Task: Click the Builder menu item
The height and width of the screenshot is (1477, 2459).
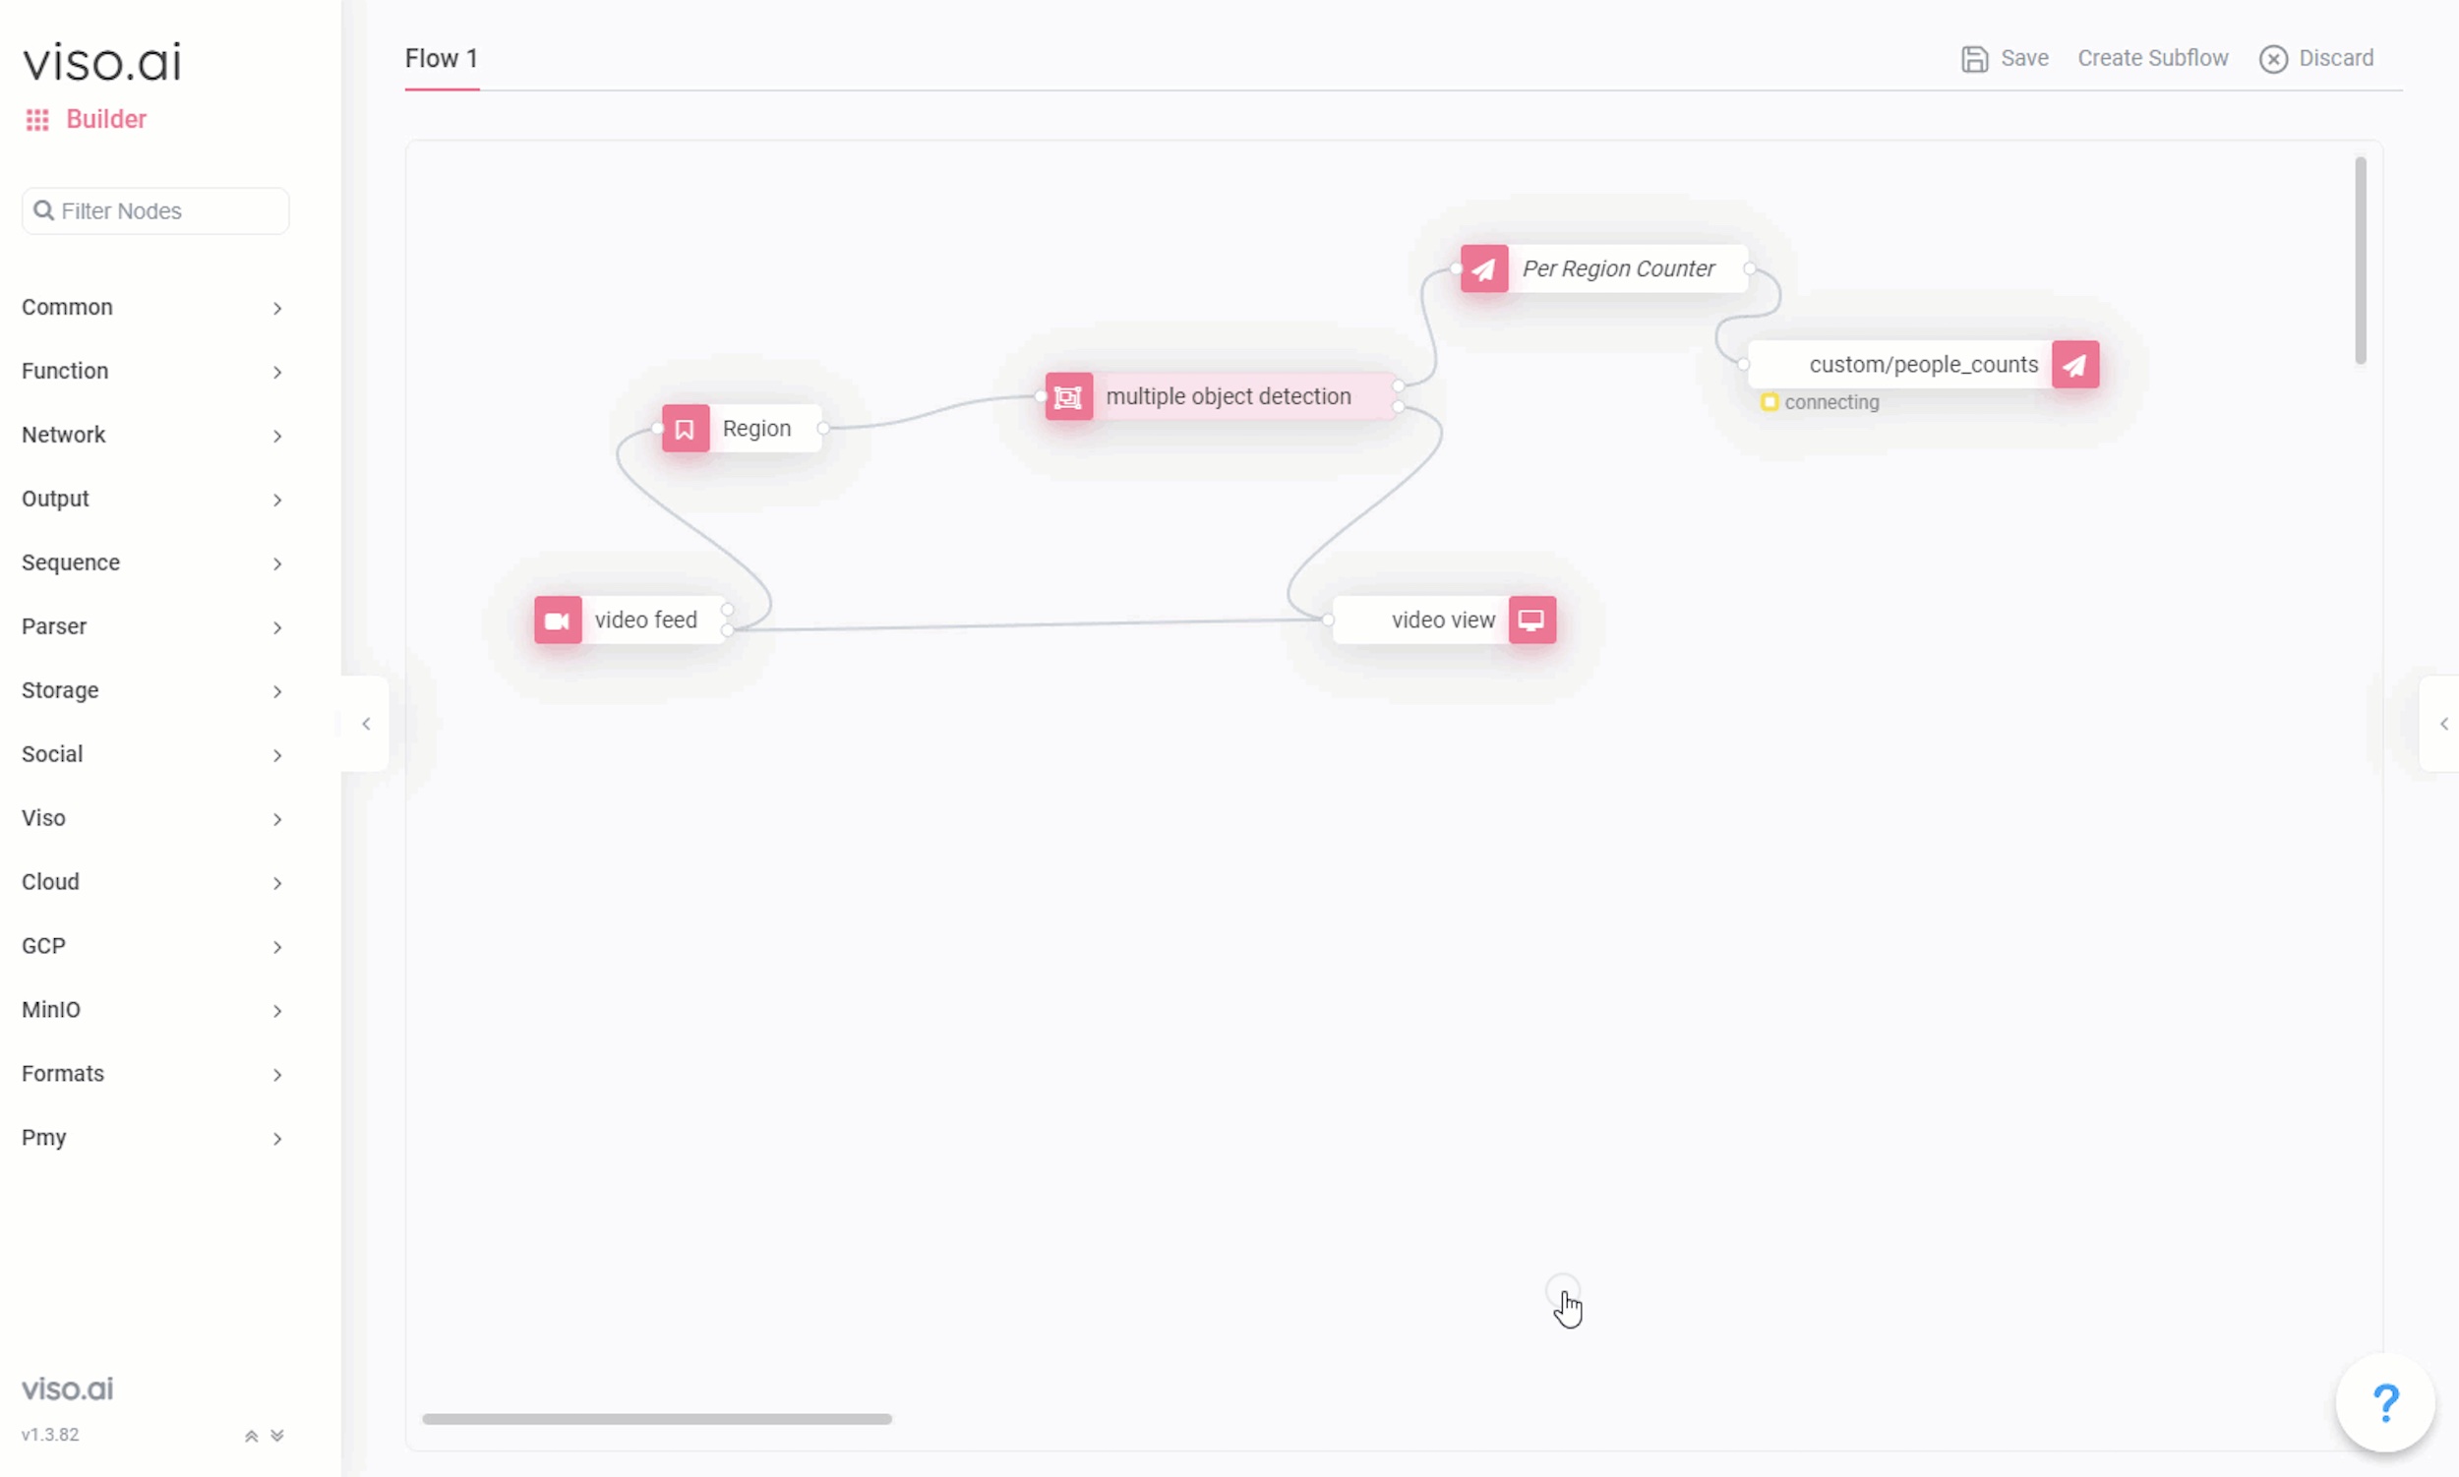Action: pos(105,119)
